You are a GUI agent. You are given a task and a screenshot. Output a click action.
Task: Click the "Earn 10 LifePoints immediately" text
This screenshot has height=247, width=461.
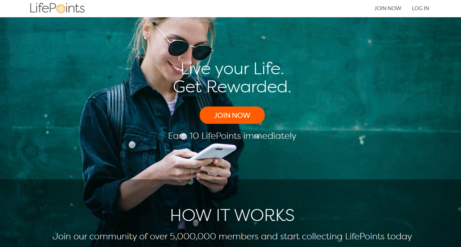(232, 136)
